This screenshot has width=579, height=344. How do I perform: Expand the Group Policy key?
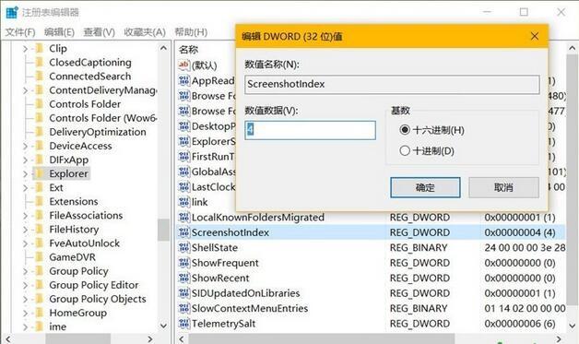[25, 271]
